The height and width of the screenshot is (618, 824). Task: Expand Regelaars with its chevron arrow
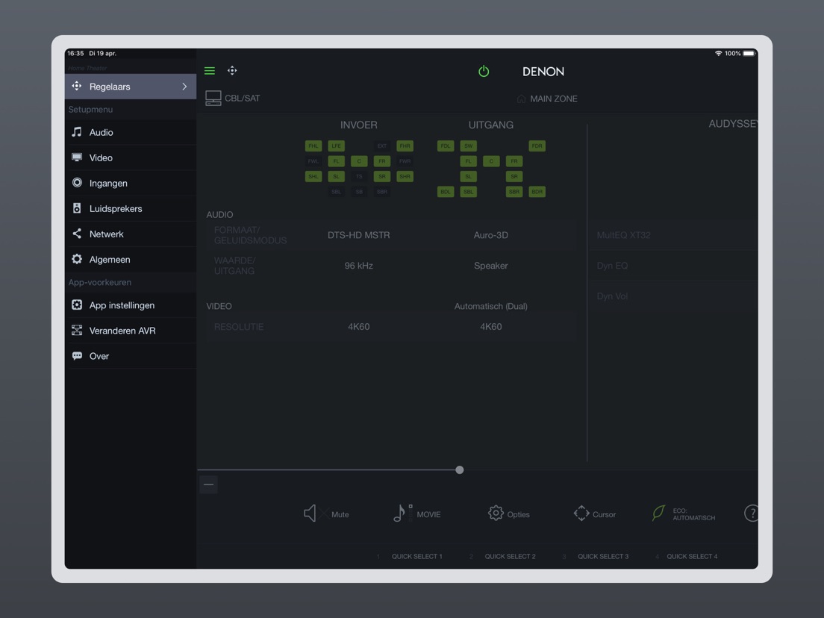tap(184, 86)
